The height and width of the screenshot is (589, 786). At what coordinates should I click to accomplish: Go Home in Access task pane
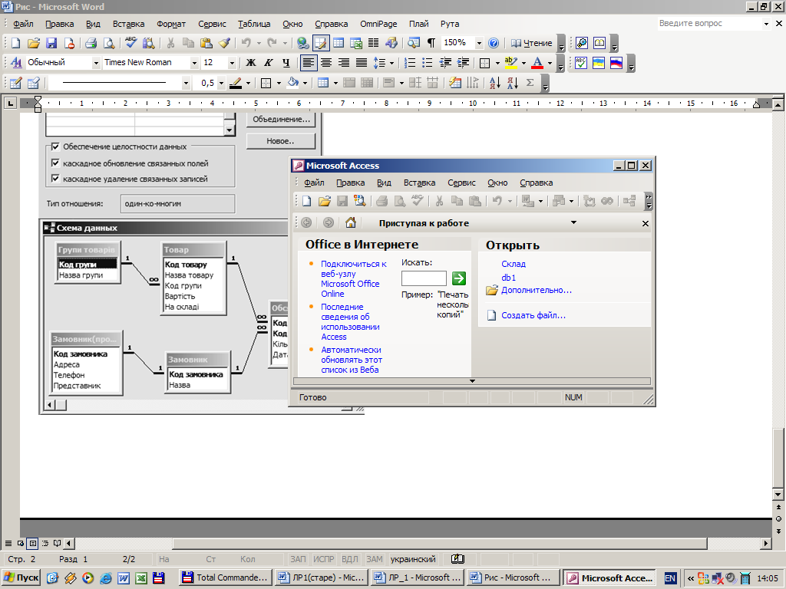350,223
